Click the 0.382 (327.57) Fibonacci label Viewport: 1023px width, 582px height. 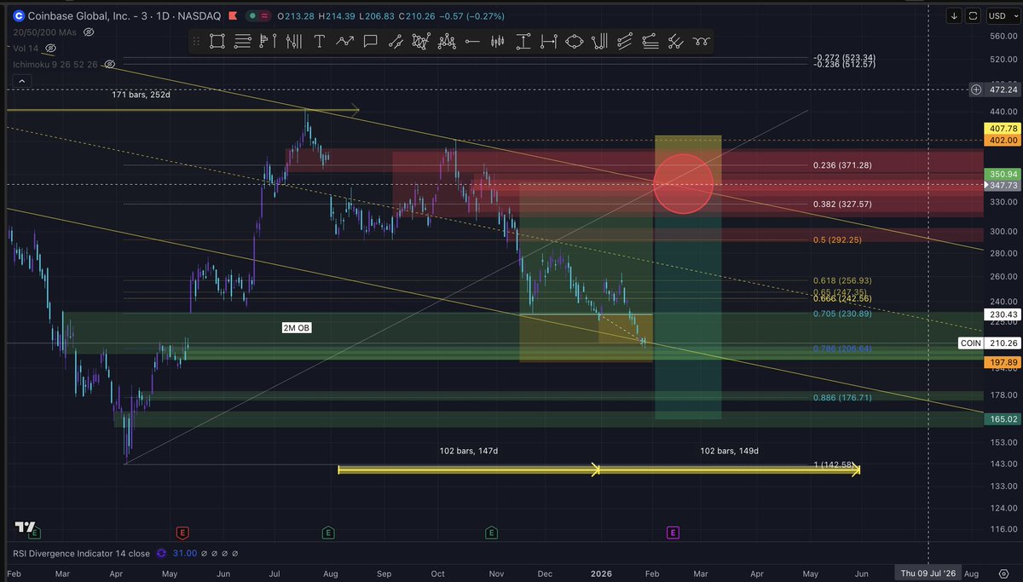(x=841, y=205)
